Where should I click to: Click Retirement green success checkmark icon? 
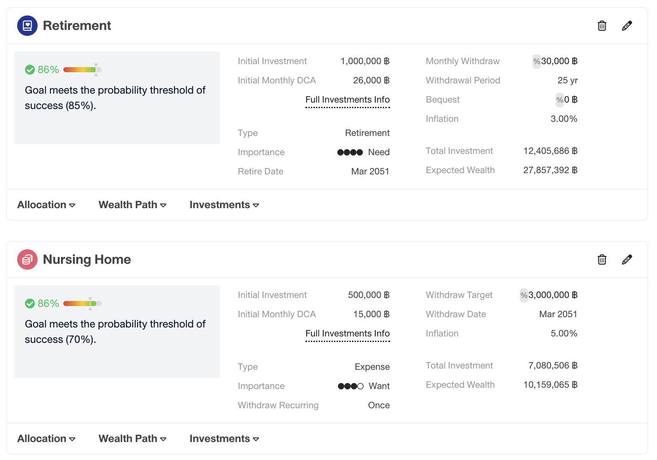[30, 70]
